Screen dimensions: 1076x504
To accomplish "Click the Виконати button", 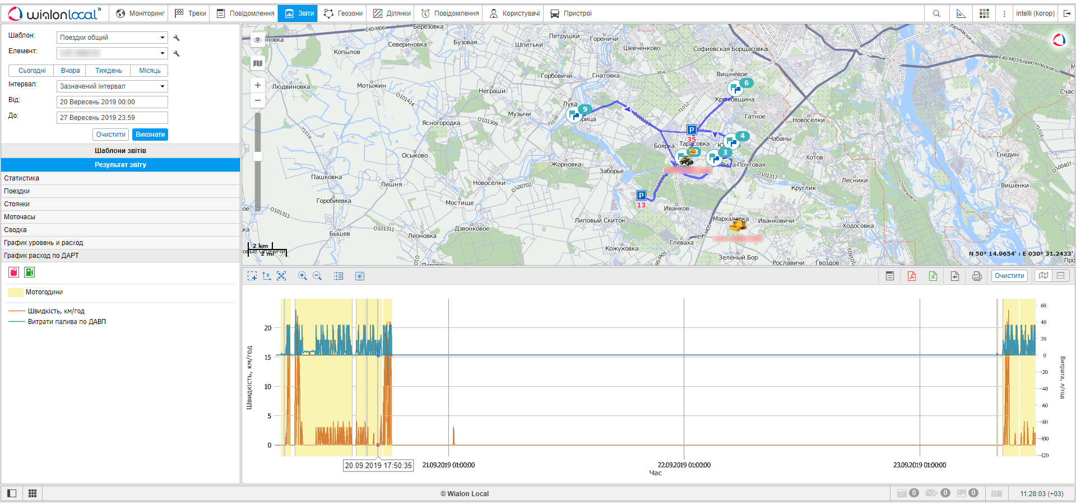I will [150, 135].
